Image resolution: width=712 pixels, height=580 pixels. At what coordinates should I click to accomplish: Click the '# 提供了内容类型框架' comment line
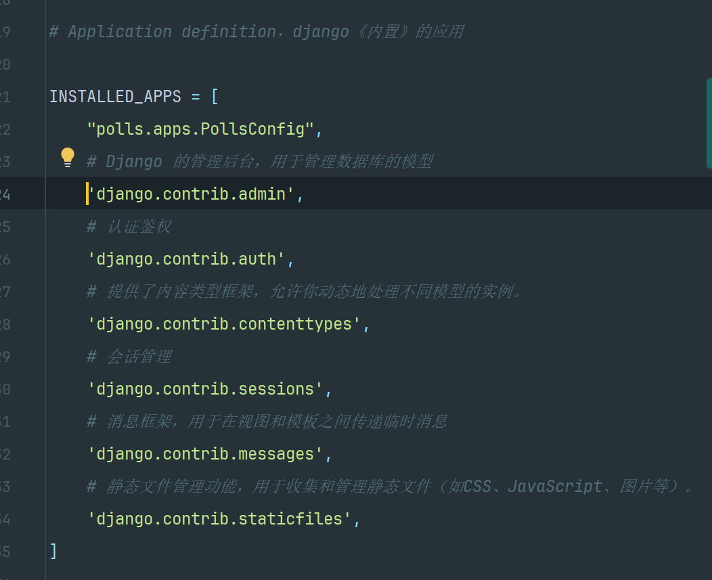click(x=305, y=292)
